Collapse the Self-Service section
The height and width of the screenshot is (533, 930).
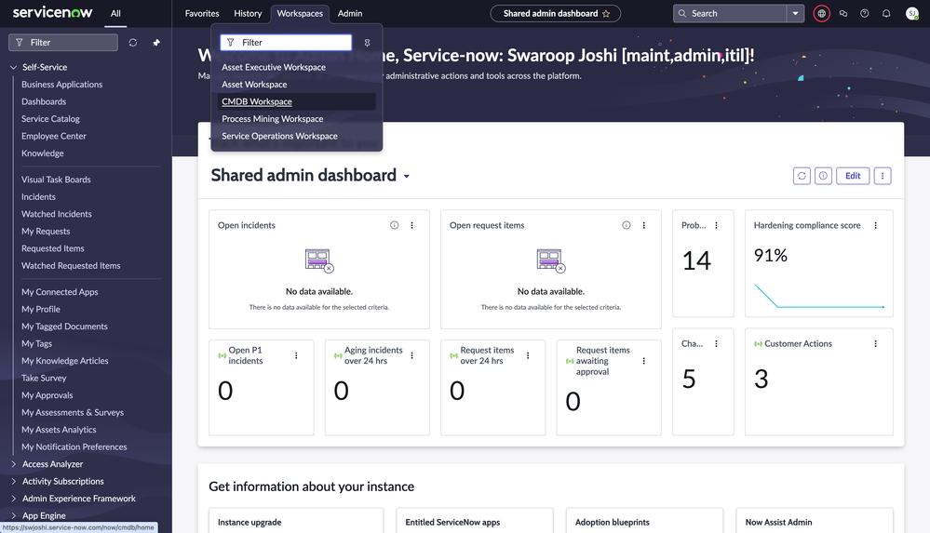[13, 68]
